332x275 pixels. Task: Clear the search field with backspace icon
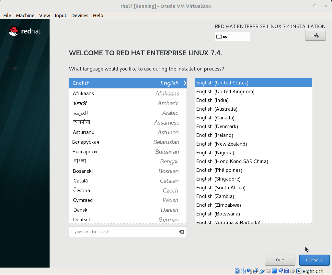[181, 232]
